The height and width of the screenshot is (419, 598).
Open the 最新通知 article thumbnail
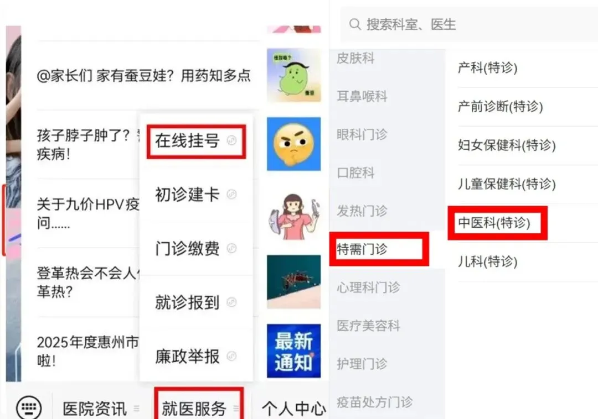click(293, 351)
